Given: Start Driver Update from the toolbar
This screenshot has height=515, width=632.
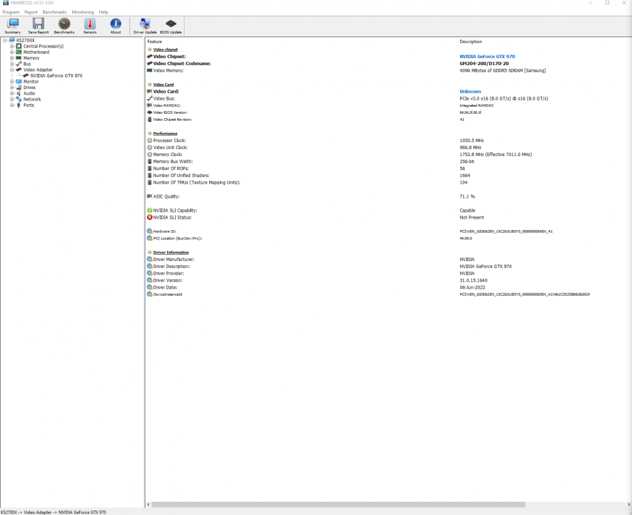Looking at the screenshot, I should point(145,24).
